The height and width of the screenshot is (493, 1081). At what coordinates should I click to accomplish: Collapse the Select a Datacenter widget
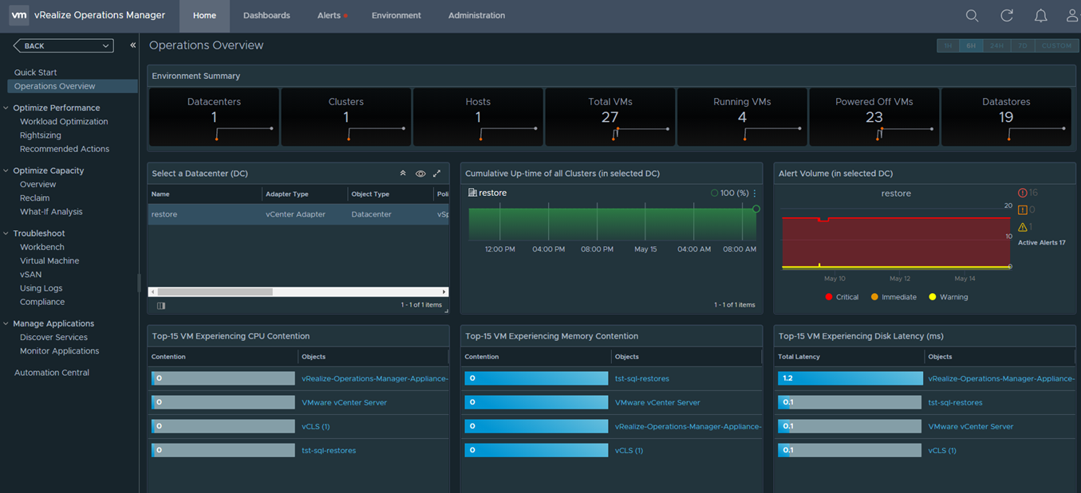403,174
